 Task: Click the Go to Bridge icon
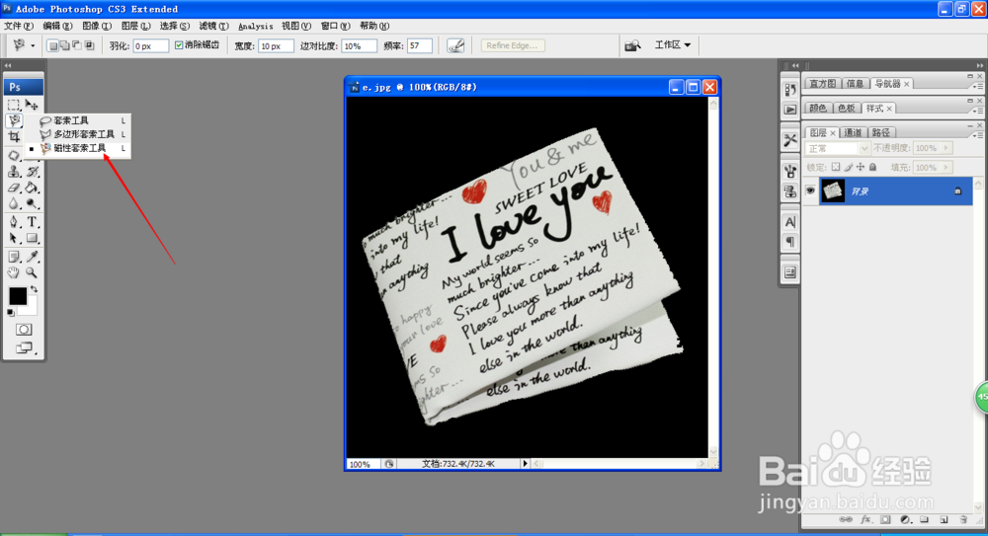632,45
